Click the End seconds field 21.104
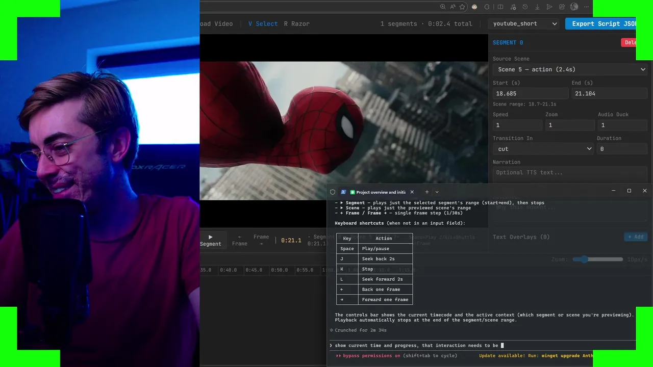Image resolution: width=653 pixels, height=367 pixels. (x=610, y=93)
